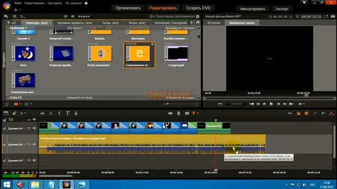Select the Источник preview tab
This screenshot has width=337, height=189.
(214, 23)
